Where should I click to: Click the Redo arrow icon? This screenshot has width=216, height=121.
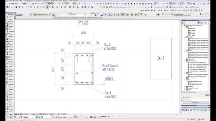(x=30, y=4)
